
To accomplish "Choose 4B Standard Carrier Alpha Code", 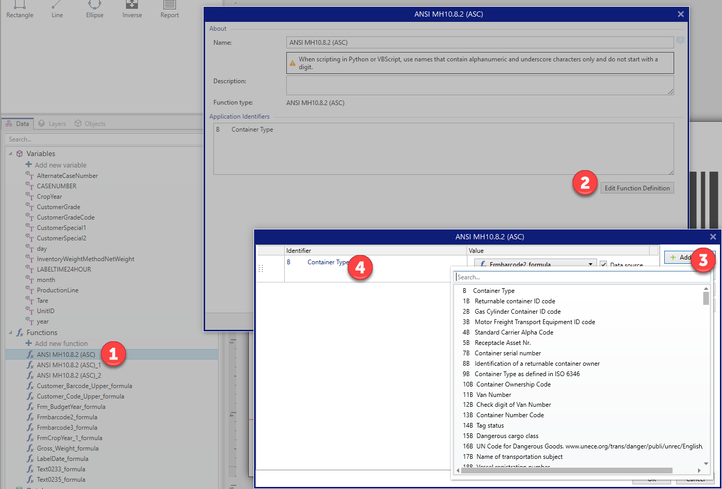I will click(508, 332).
